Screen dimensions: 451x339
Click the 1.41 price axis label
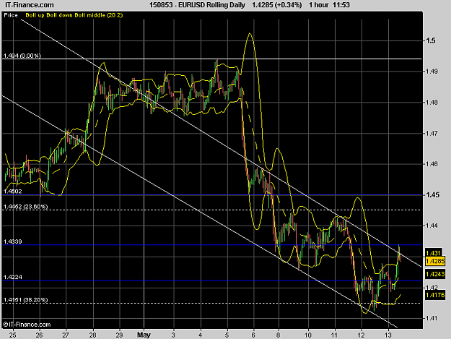click(432, 318)
